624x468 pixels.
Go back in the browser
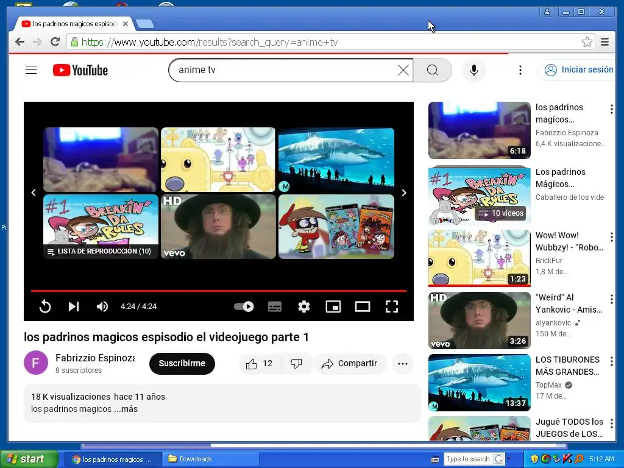[x=19, y=42]
